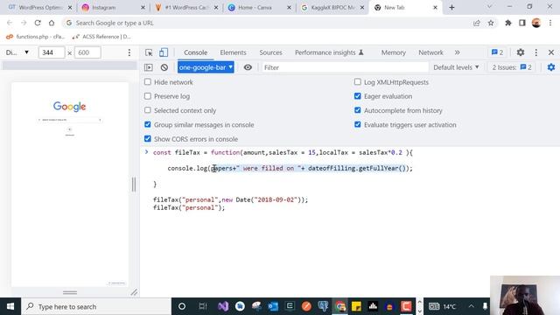Open Outlook from the taskbar
The width and height of the screenshot is (560, 315).
[273, 306]
